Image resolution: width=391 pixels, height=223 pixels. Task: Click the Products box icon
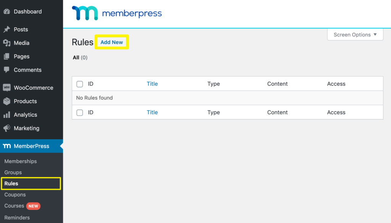point(7,101)
